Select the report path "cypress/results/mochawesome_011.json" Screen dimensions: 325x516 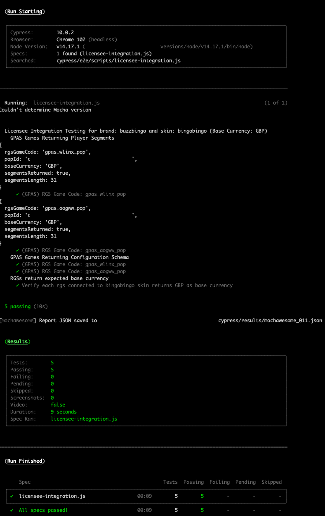[270, 320]
